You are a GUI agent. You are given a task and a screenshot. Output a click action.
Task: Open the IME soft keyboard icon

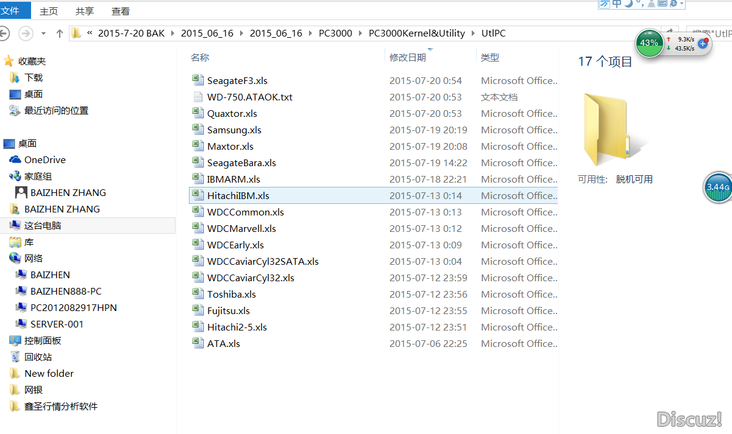[x=663, y=4]
